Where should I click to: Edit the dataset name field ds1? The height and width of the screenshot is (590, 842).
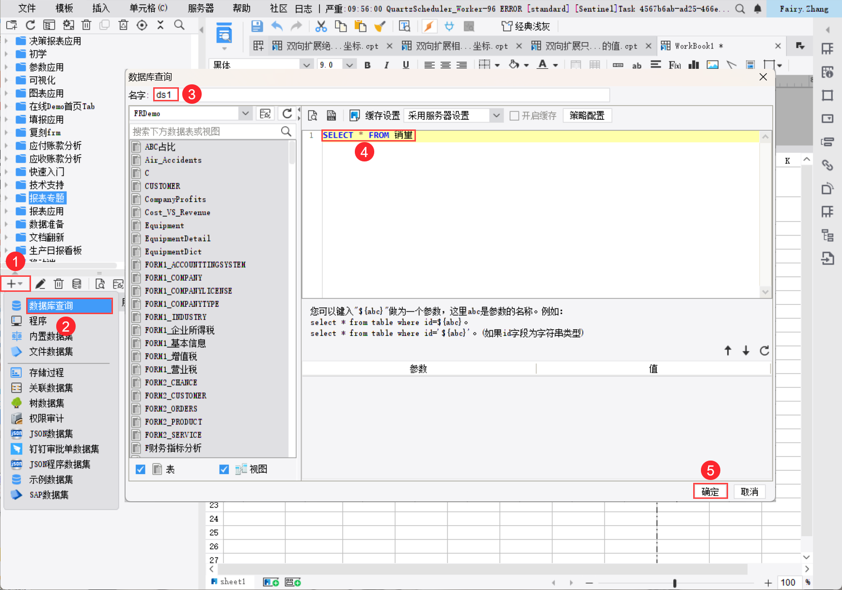click(381, 95)
